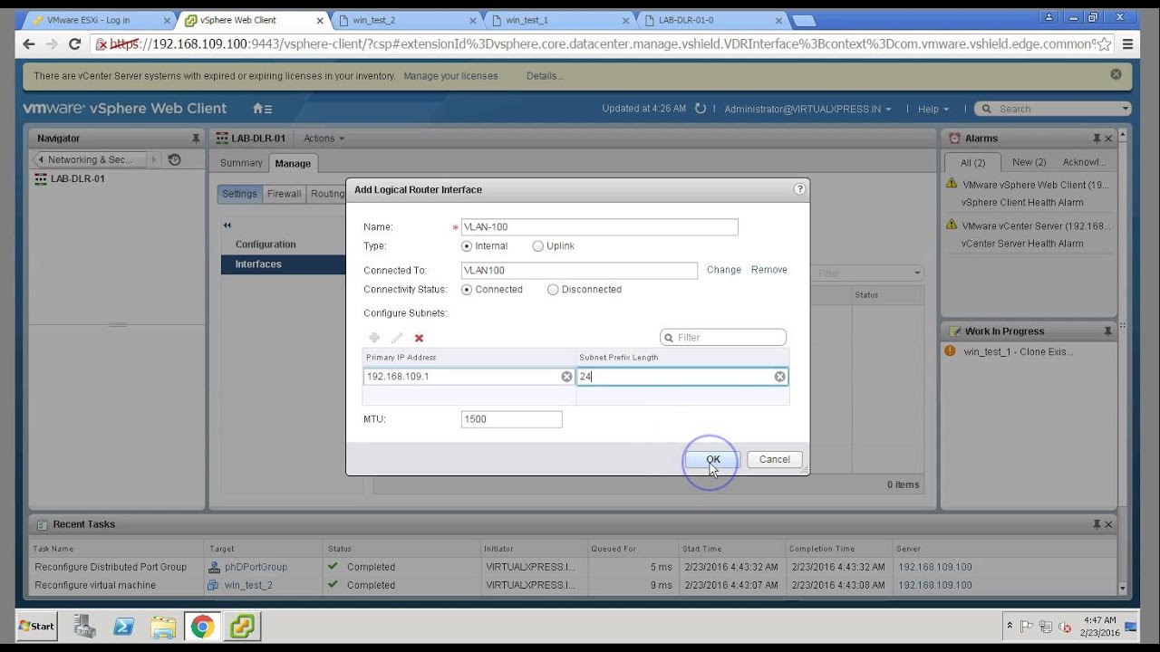
Task: Open Manage your licenses link
Action: click(450, 76)
